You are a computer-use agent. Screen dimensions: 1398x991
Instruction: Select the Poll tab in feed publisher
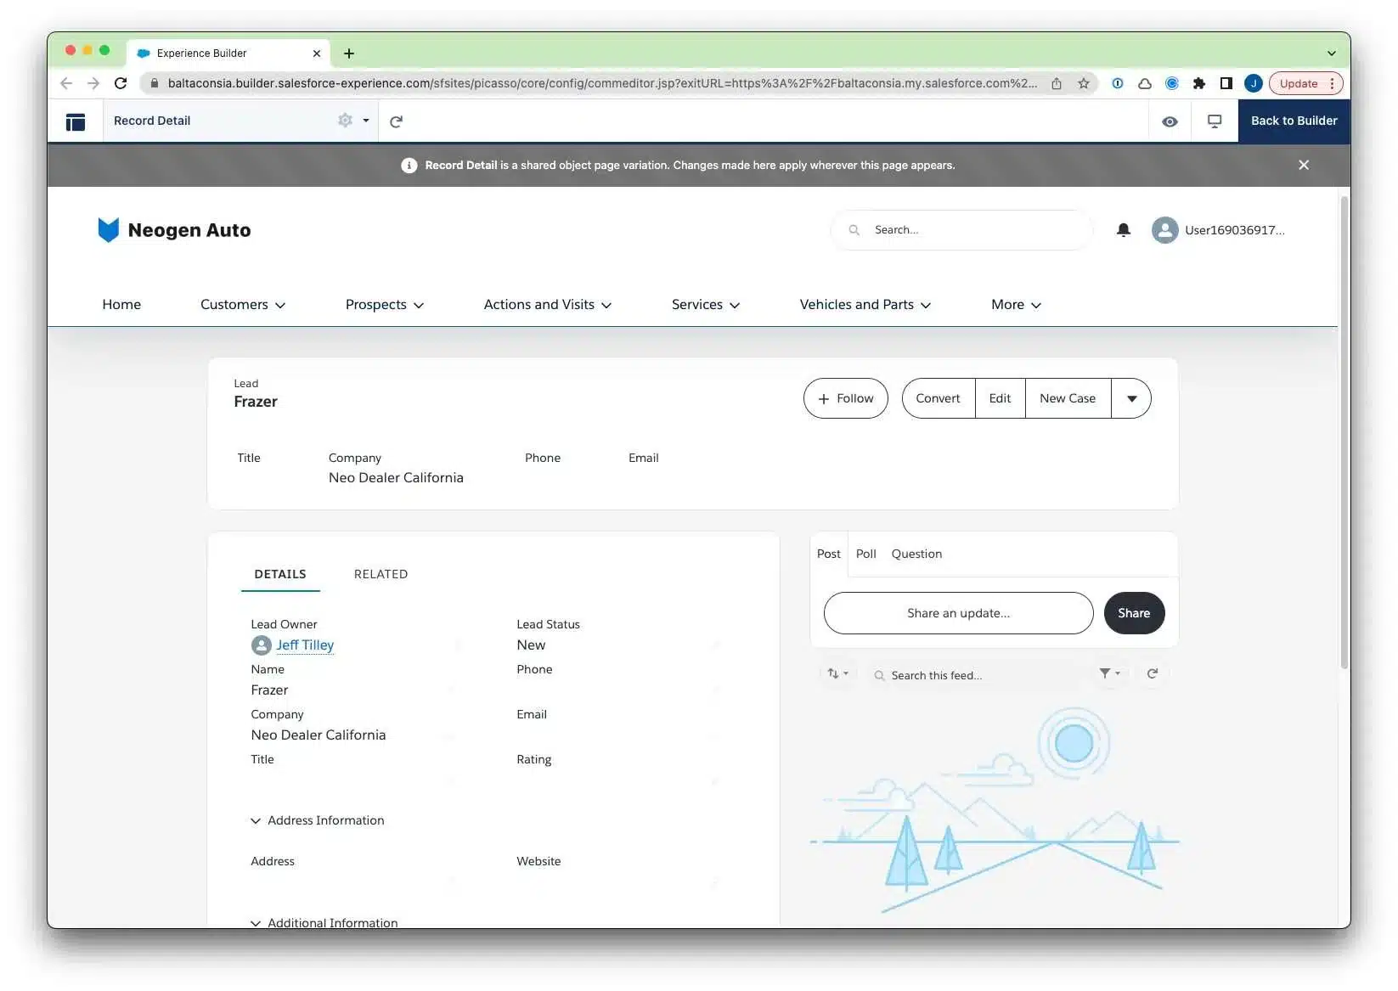click(x=865, y=554)
